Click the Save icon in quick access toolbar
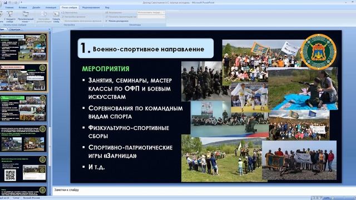Image resolution: width=356 pixels, height=200 pixels. point(5,2)
